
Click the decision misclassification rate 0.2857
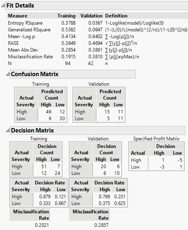[x=101, y=225]
